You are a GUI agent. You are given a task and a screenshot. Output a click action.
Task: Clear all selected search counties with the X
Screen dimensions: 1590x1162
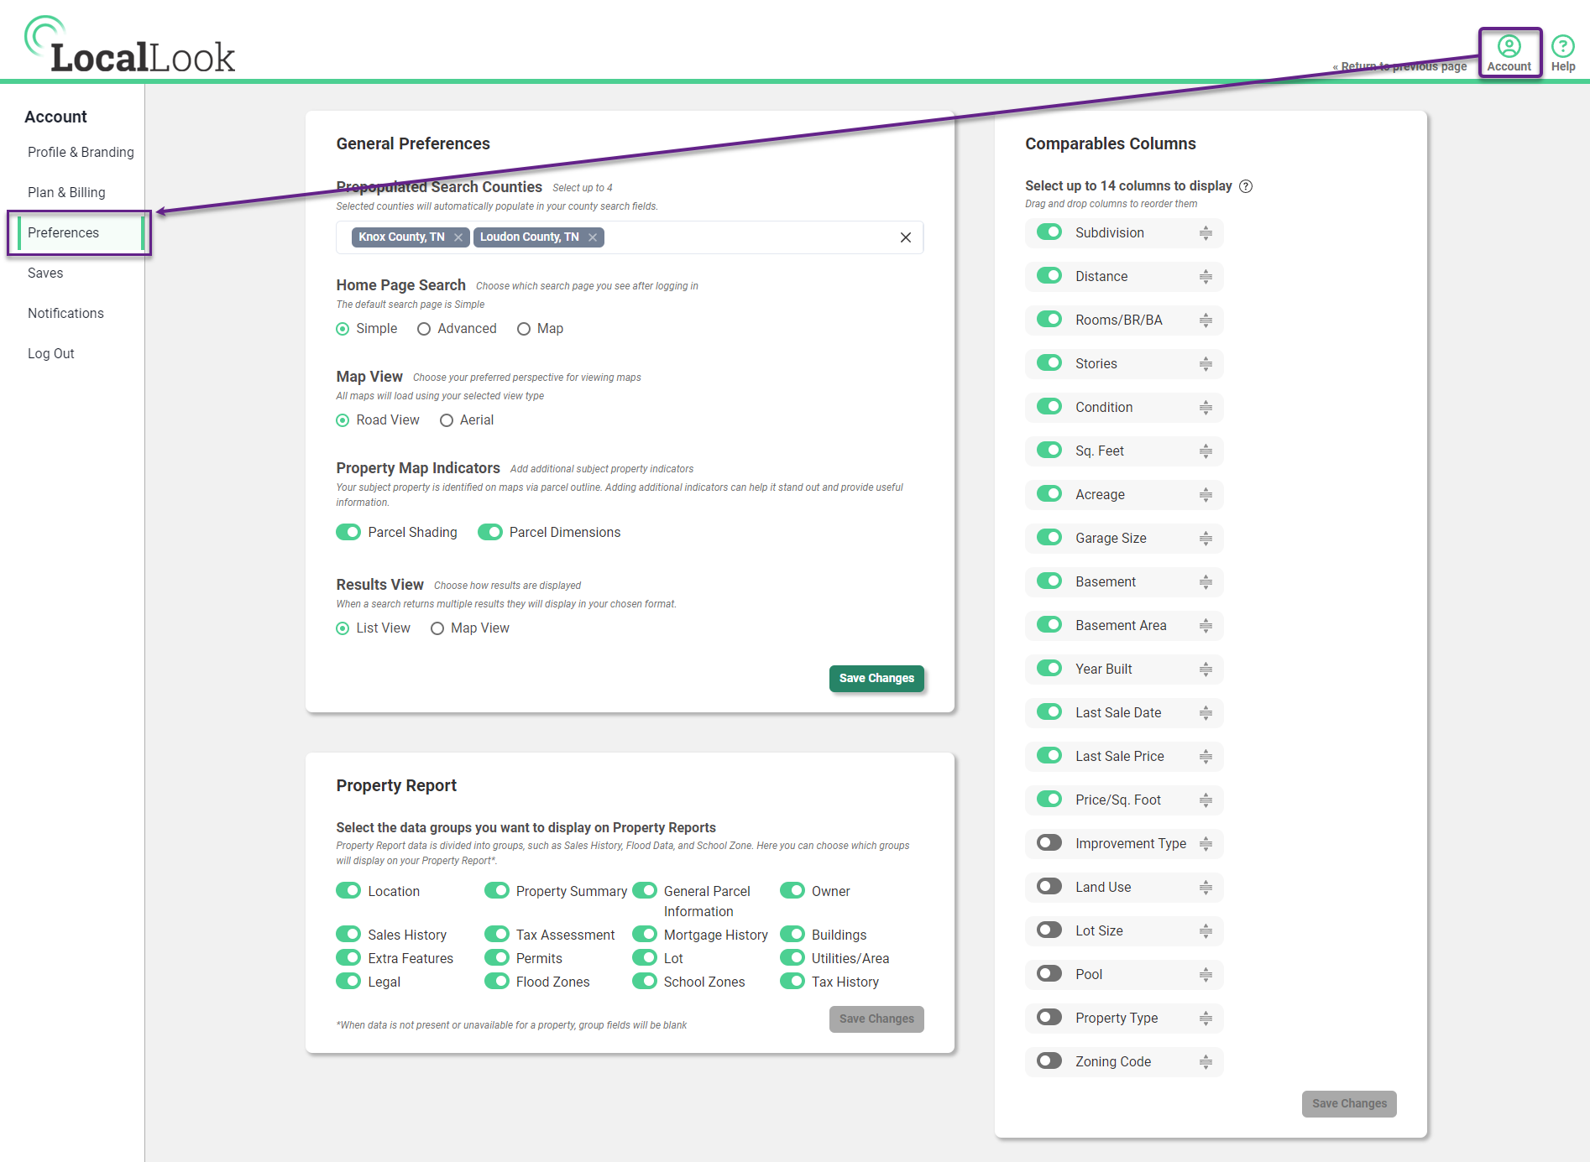[x=905, y=237]
